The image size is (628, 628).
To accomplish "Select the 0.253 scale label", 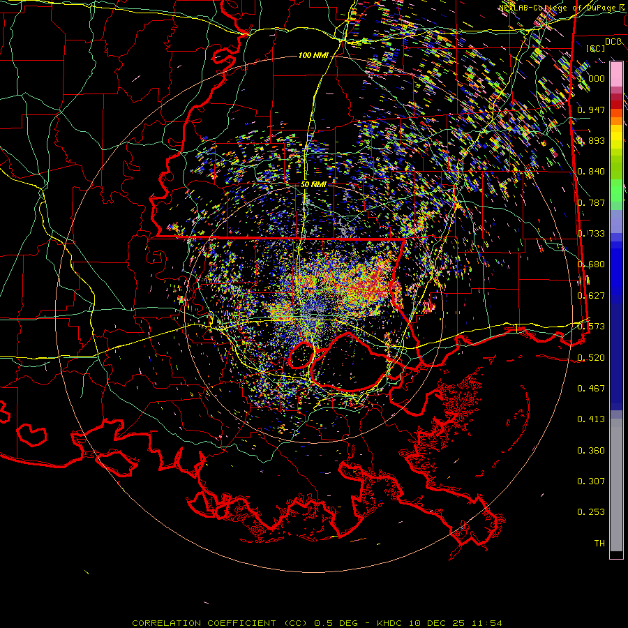I will tap(591, 512).
